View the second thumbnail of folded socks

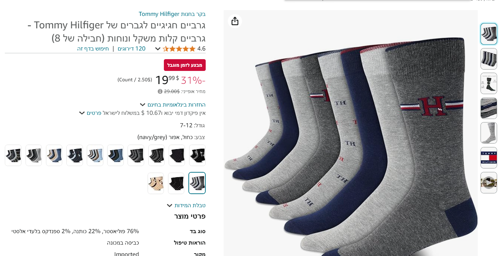(x=488, y=59)
